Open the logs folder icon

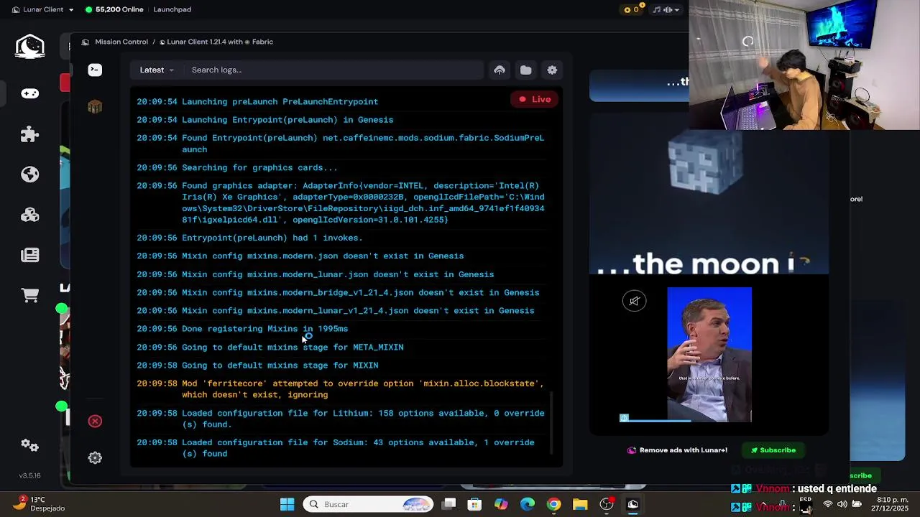pos(526,70)
